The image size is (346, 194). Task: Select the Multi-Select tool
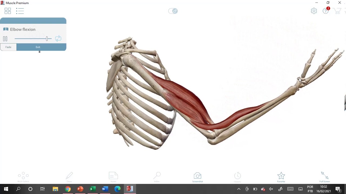[x=23, y=177]
